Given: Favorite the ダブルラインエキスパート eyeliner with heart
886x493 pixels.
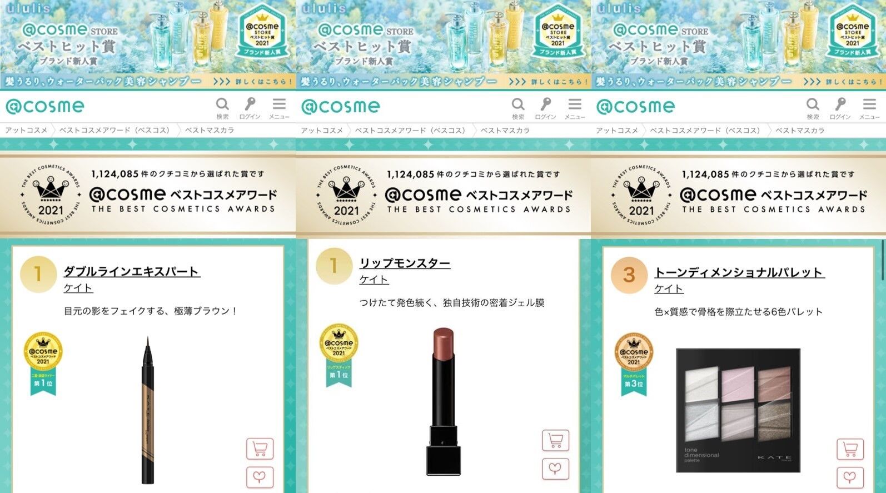Looking at the screenshot, I should coord(260,477).
